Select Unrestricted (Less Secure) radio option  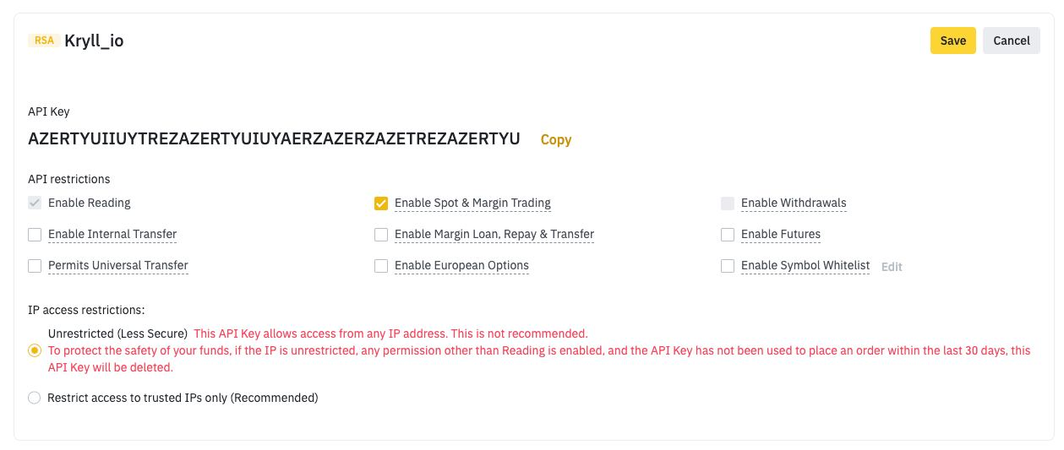point(35,350)
